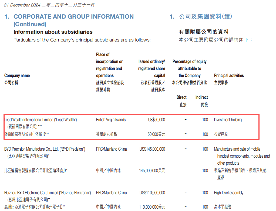This screenshot has width=276, height=211.
Task: Click the "Company name" column header
Action: coord(17,75)
